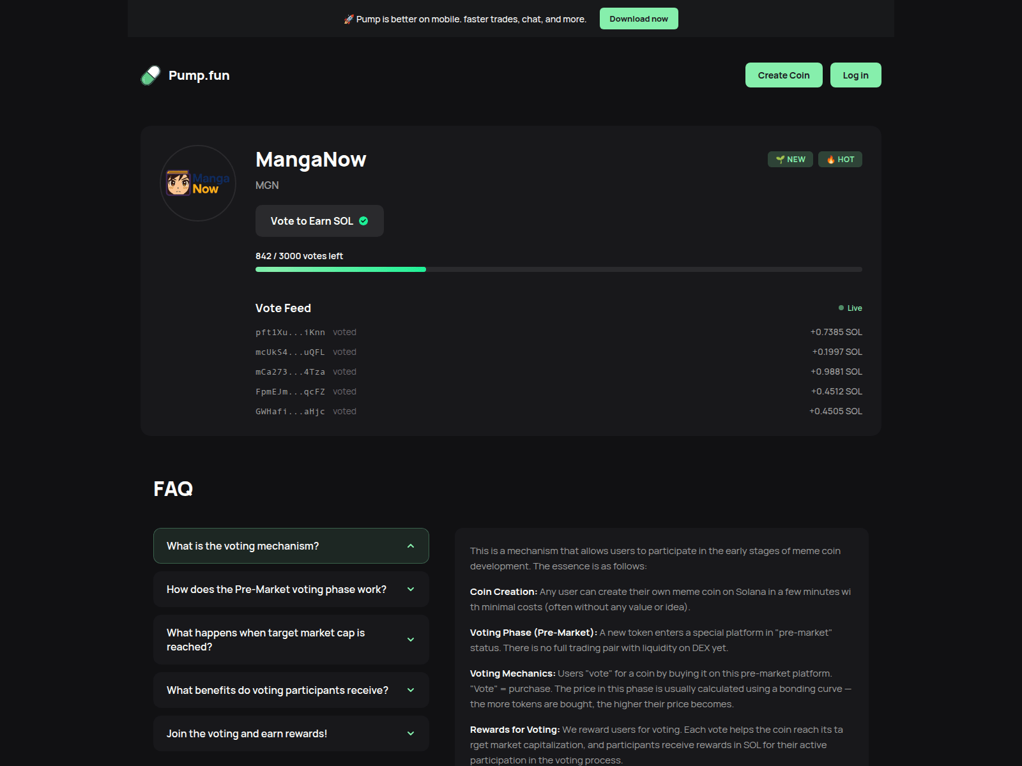Screen dimensions: 1022x766
Task: Toggle the NEW badge off
Action: tap(790, 159)
